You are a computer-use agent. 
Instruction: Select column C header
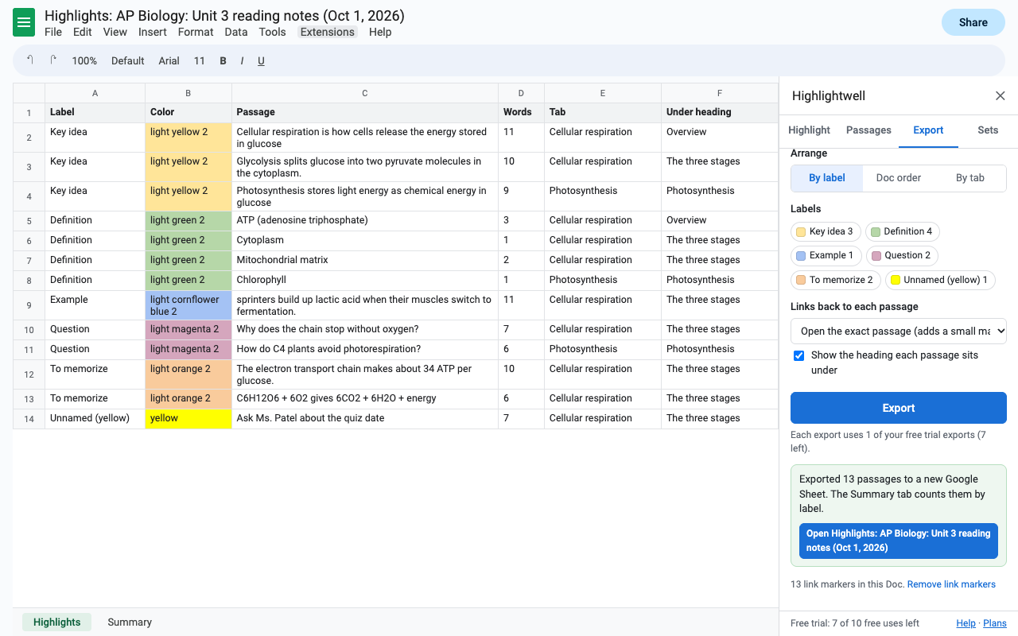365,93
